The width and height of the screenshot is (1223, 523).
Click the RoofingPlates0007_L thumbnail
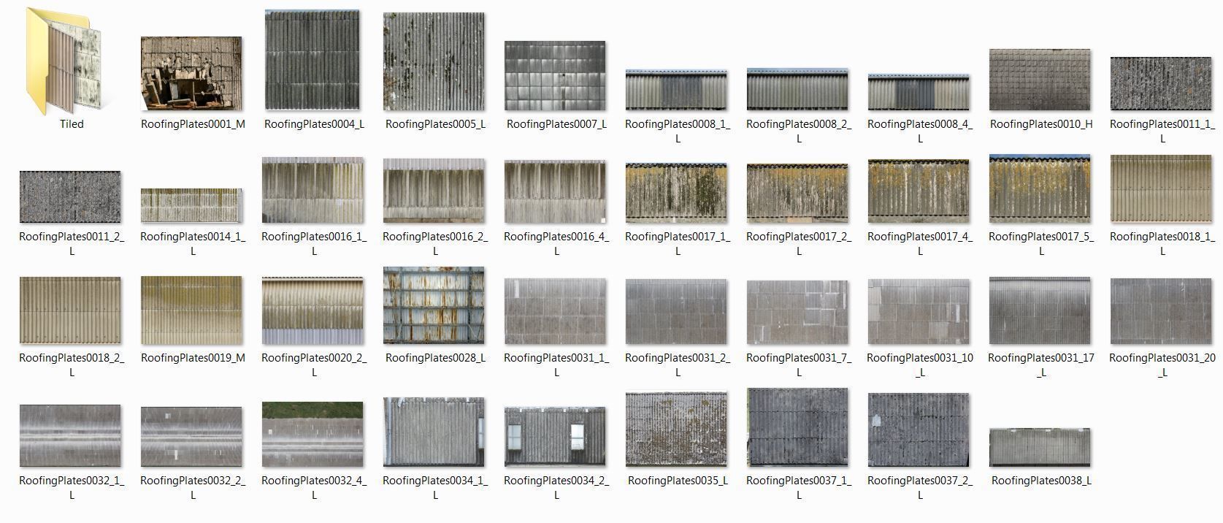tap(555, 76)
